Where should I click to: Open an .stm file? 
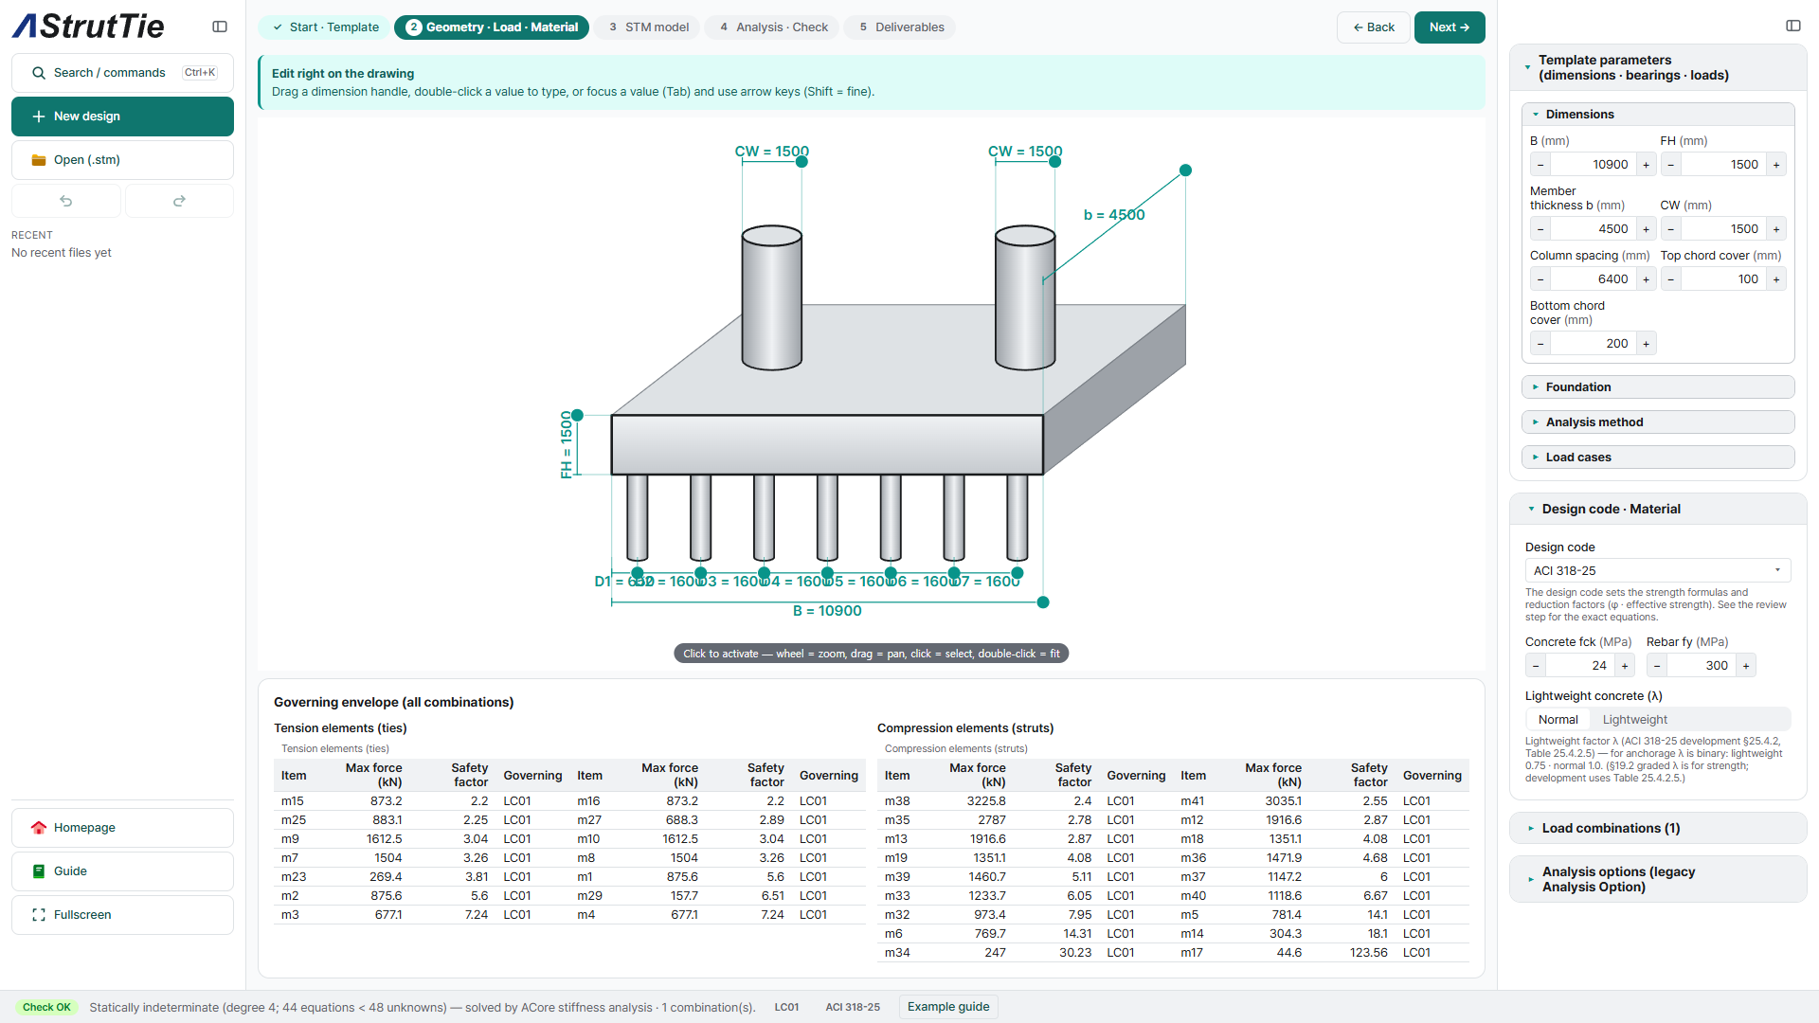(x=122, y=160)
